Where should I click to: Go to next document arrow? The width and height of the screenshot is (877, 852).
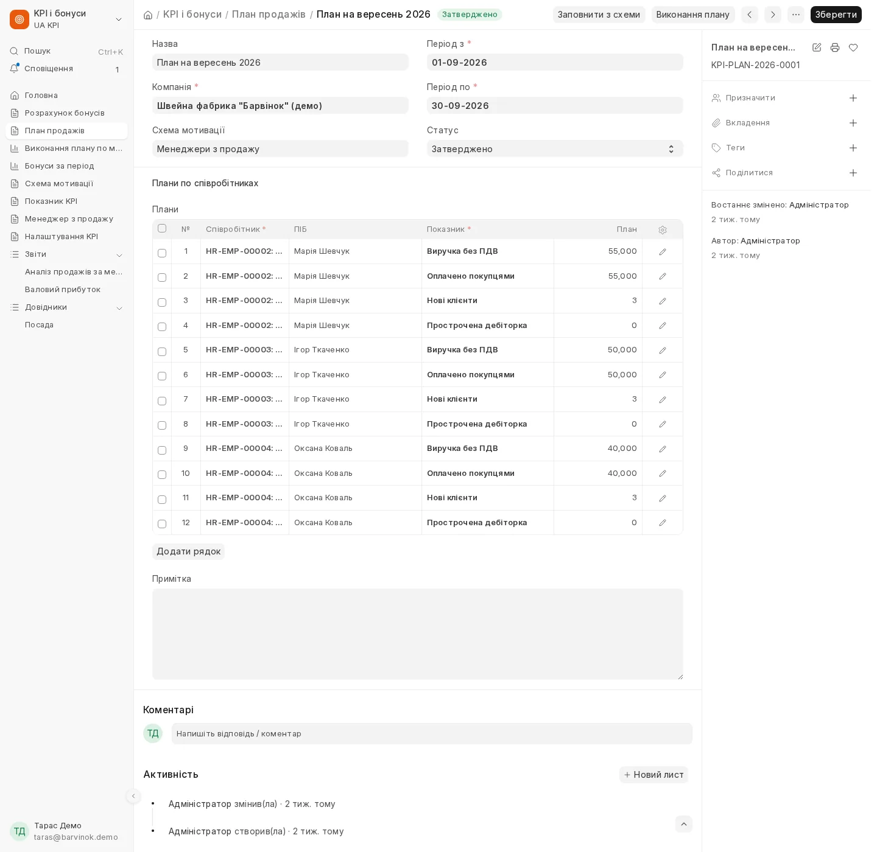[773, 15]
